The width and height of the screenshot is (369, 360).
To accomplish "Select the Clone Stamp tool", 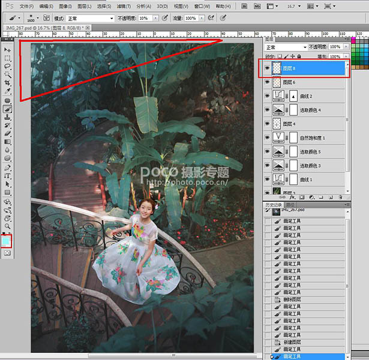I will click(8, 117).
